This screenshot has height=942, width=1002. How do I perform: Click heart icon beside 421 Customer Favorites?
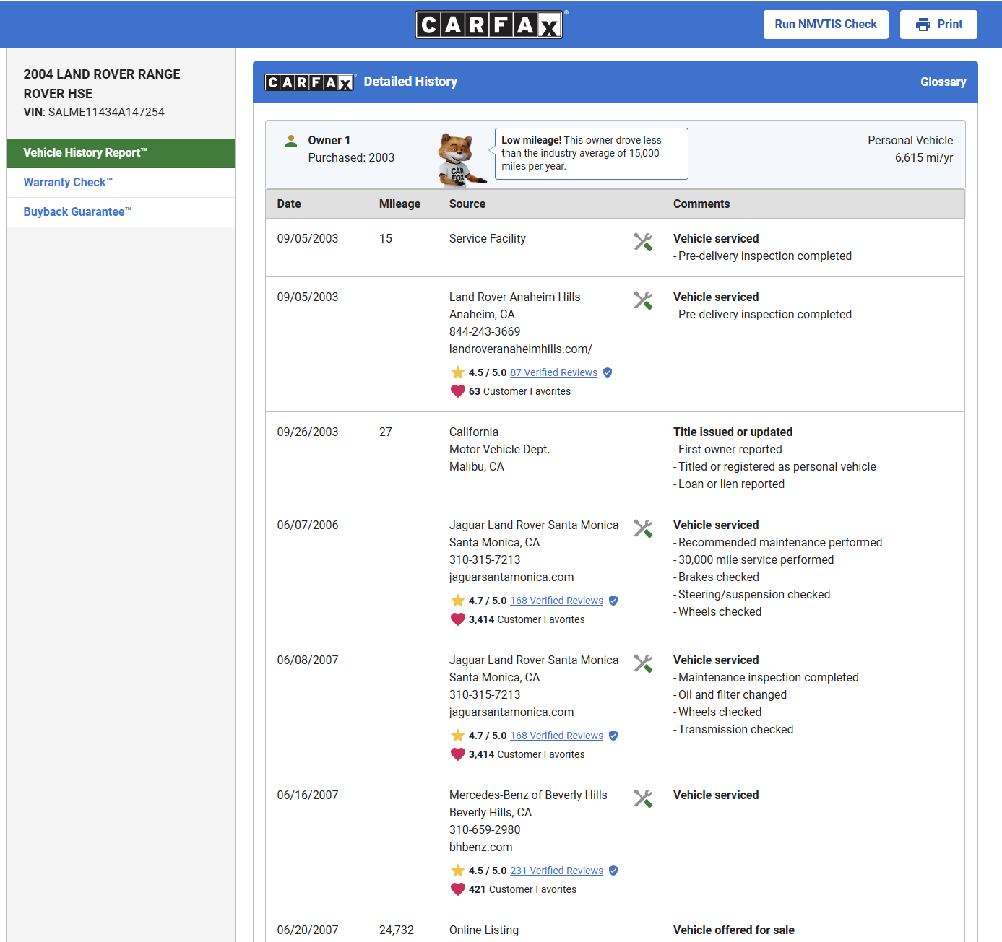pyautogui.click(x=457, y=889)
